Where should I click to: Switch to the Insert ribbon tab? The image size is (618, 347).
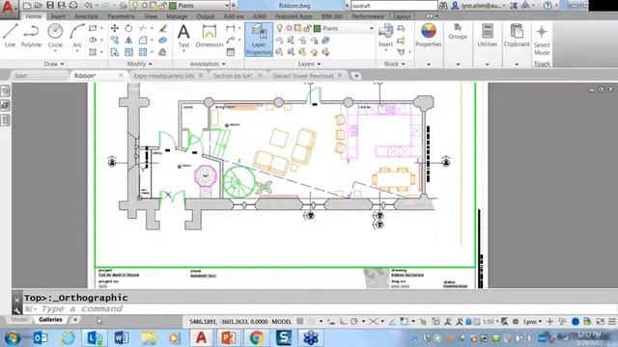(x=58, y=16)
